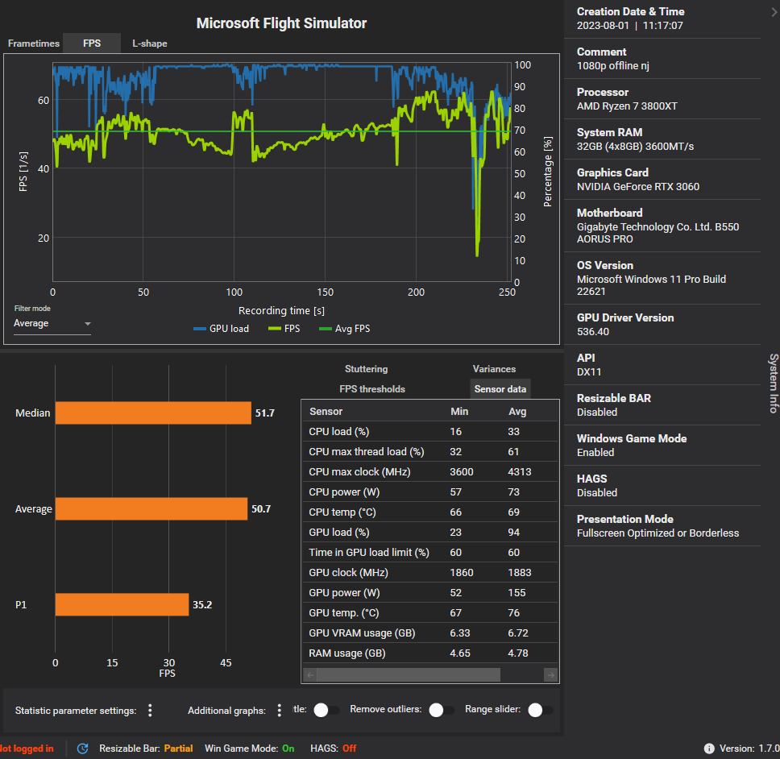Click scrollbar right arrow under sensor table
780x759 pixels.
[x=550, y=675]
